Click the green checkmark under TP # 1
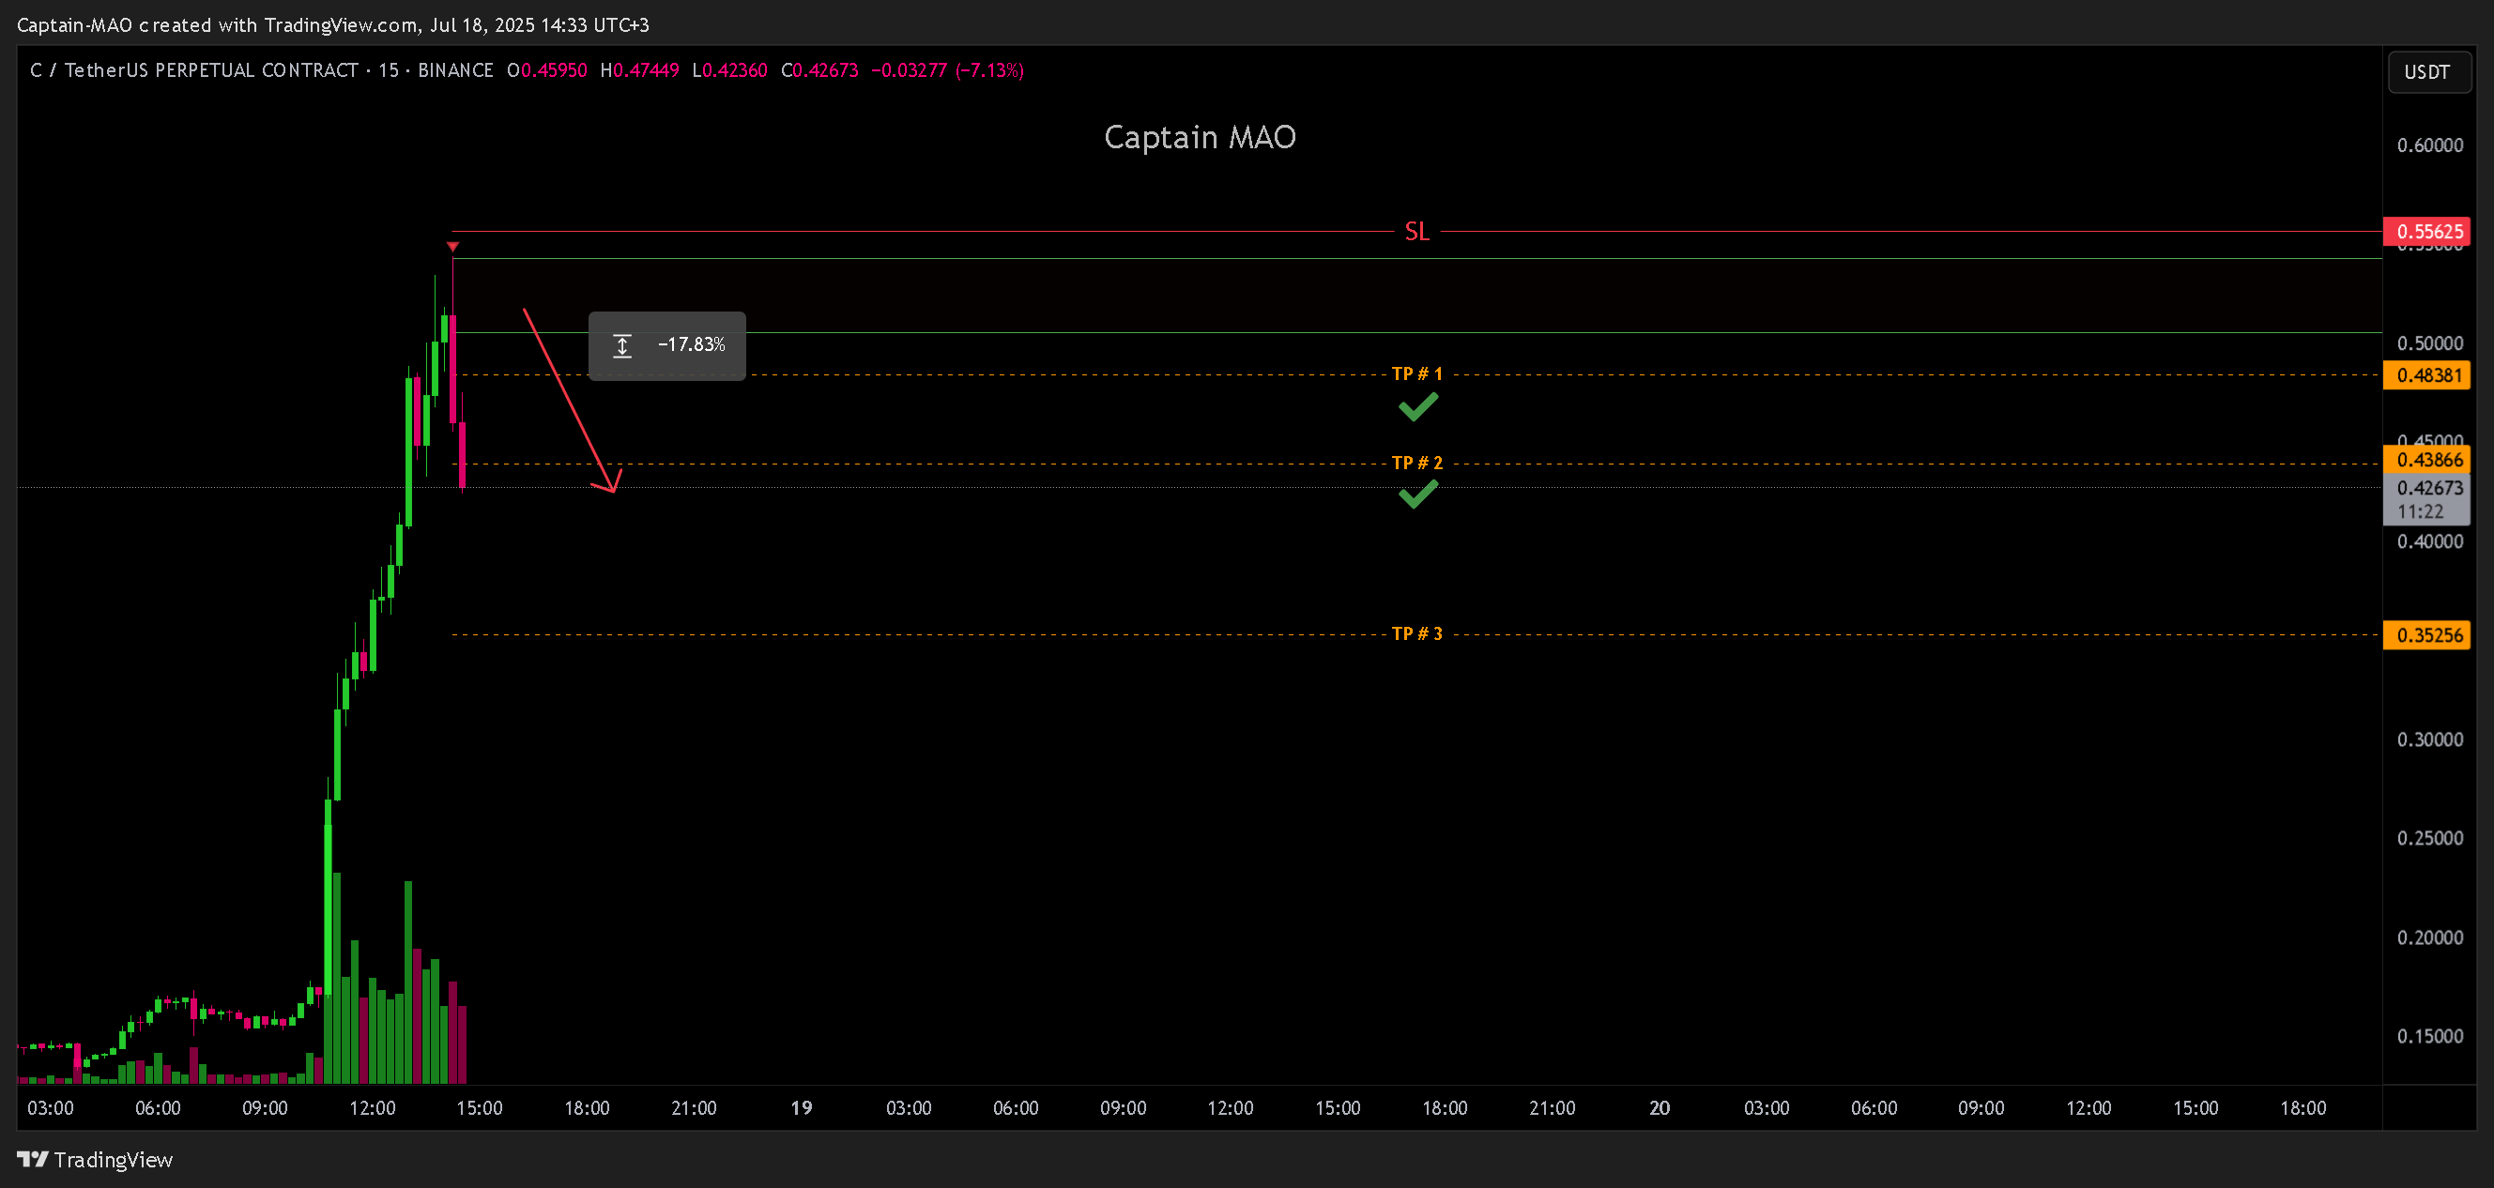The image size is (2494, 1188). coord(1418,406)
